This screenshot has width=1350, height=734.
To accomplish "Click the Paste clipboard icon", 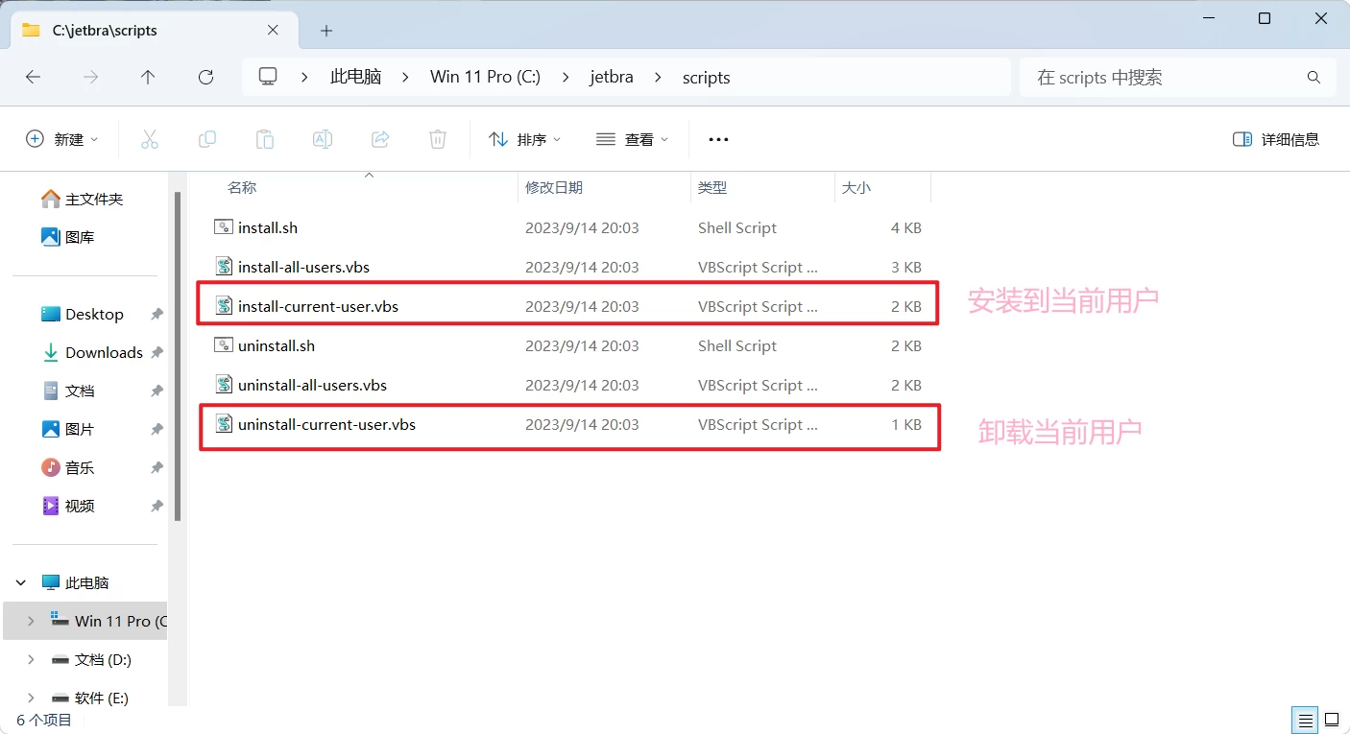I will pos(265,139).
